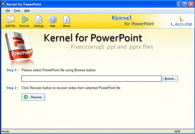Click the 'Ready' status bar text
Screen dimensions: 195x134
tap(5, 131)
